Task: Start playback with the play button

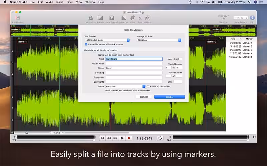Action: point(122,138)
